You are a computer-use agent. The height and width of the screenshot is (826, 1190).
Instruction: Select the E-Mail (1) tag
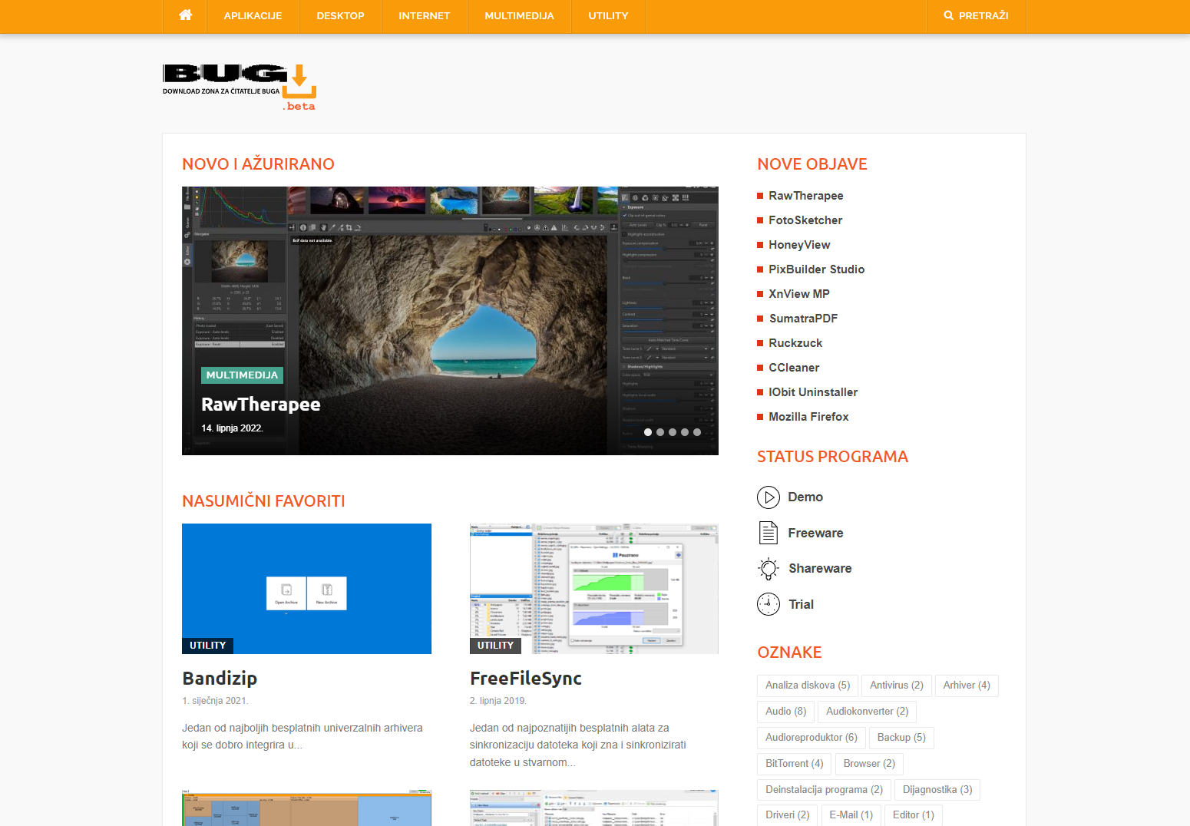pyautogui.click(x=851, y=815)
